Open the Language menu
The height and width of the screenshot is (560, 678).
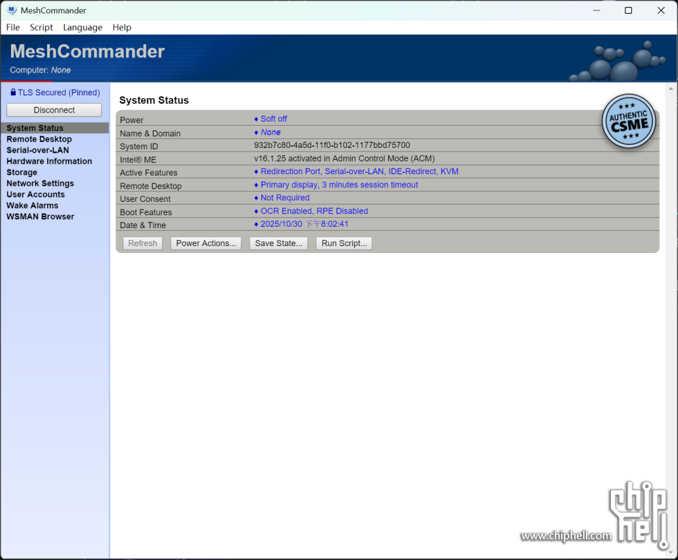(x=82, y=28)
